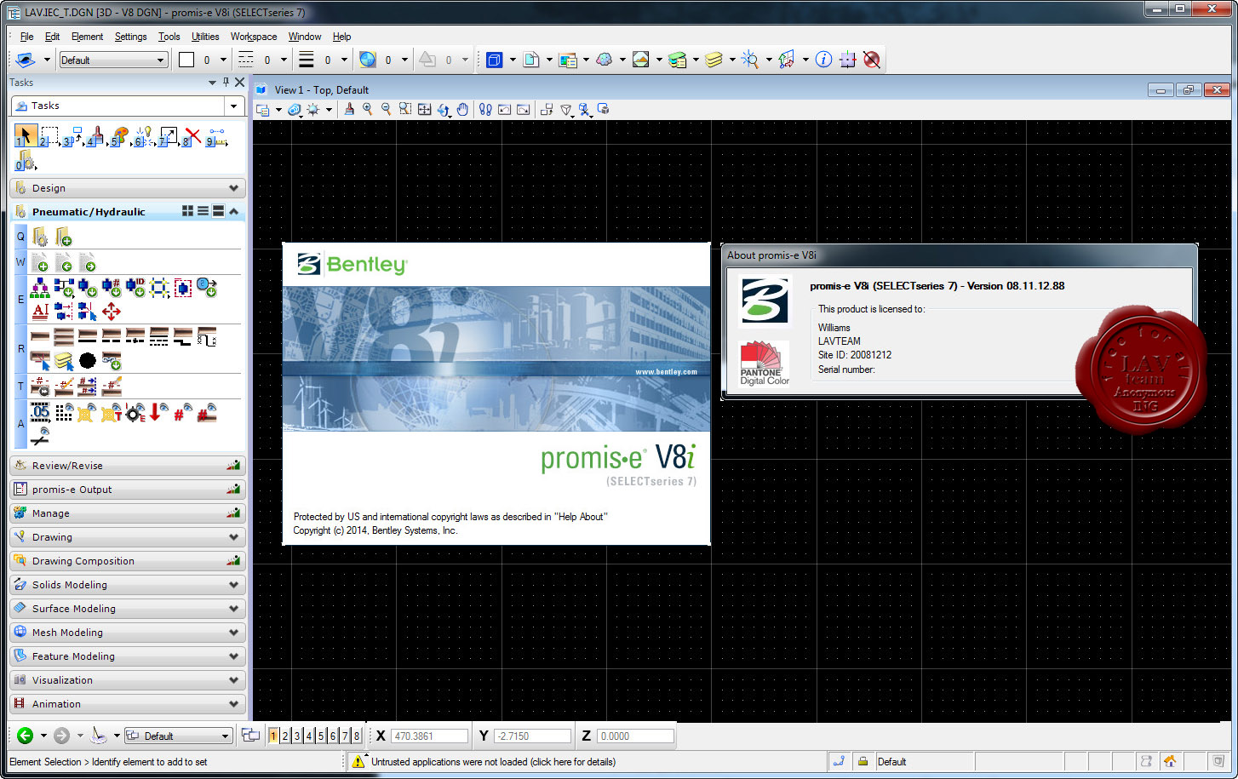Click the .05 grid spacing icon in row A
The height and width of the screenshot is (779, 1238).
40,413
